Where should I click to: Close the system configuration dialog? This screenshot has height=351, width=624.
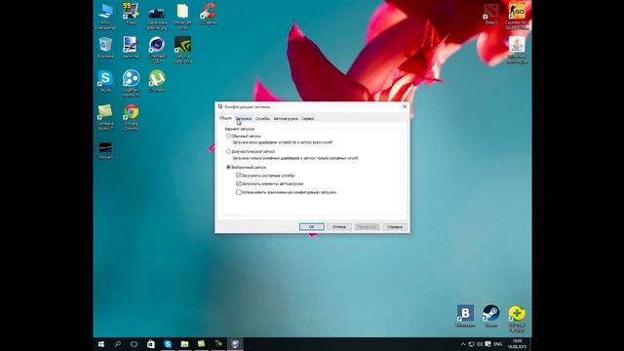click(x=405, y=106)
